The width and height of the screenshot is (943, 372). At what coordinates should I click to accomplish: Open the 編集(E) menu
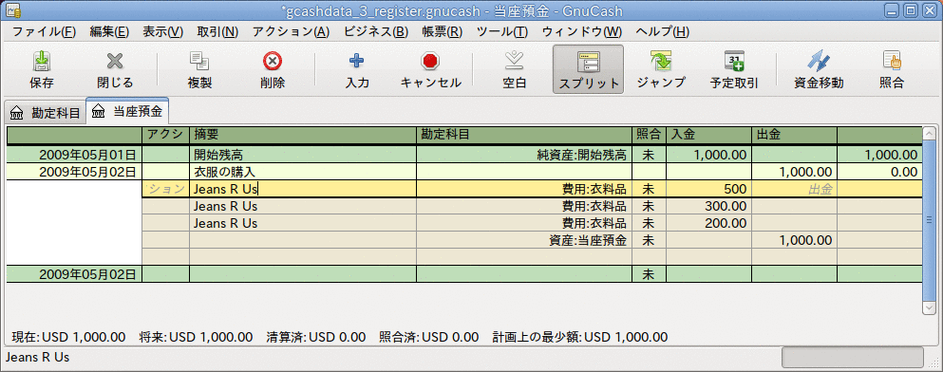tap(109, 32)
